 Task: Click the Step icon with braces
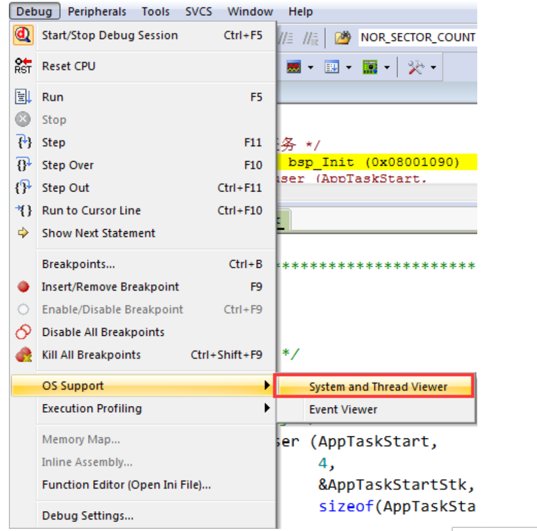(24, 142)
